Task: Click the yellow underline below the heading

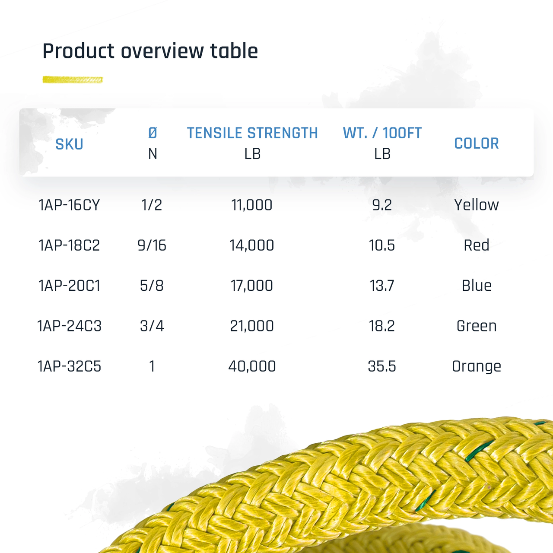Action: (73, 79)
